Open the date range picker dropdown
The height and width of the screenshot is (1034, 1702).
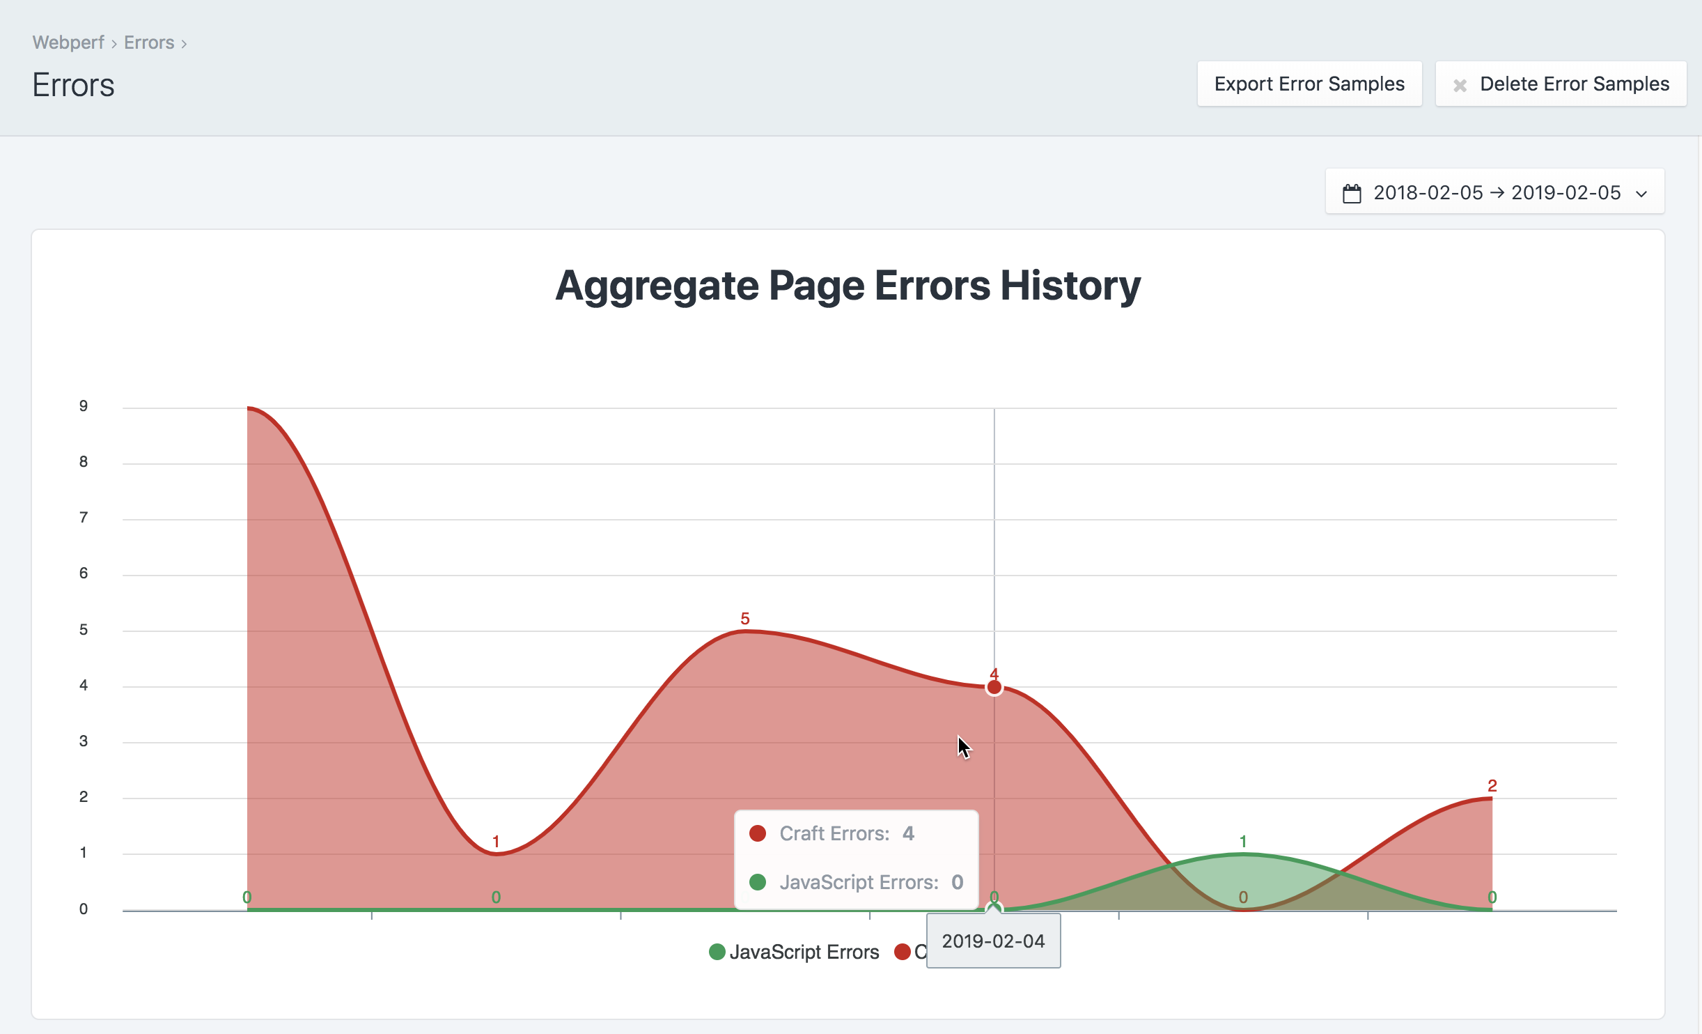point(1494,192)
